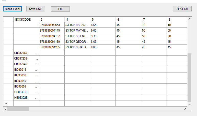Select cell 9789830094205
This screenshot has width=197, height=116.
click(52, 47)
